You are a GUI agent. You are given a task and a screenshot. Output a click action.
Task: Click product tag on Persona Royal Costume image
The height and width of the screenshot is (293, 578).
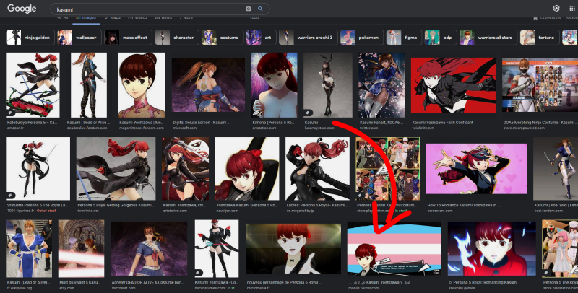coord(361,196)
